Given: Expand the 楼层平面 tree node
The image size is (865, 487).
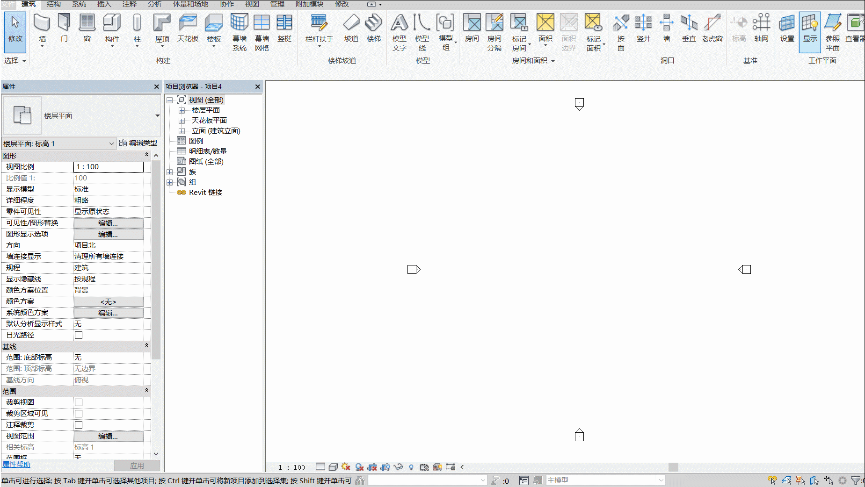Looking at the screenshot, I should [182, 110].
